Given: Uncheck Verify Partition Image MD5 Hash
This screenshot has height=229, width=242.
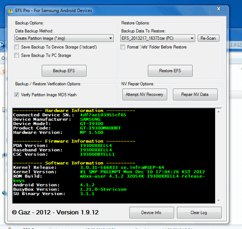Looking at the screenshot, I should tap(17, 95).
